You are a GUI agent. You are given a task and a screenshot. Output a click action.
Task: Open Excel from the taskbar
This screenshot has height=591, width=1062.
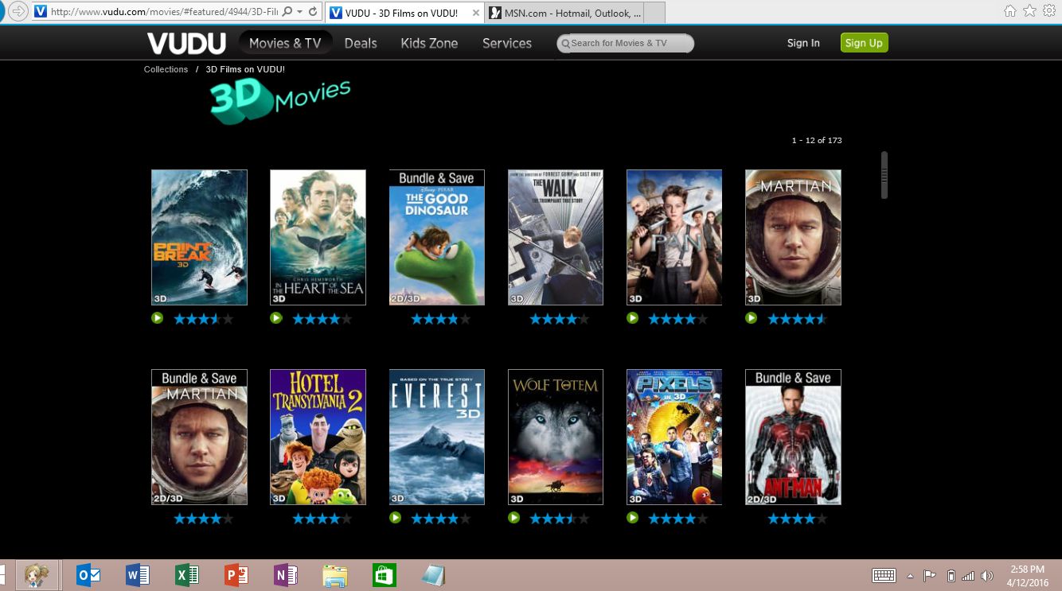tap(187, 575)
